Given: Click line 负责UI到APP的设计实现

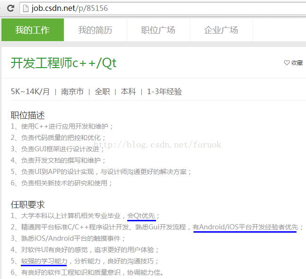Looking at the screenshot, I should [x=101, y=172].
